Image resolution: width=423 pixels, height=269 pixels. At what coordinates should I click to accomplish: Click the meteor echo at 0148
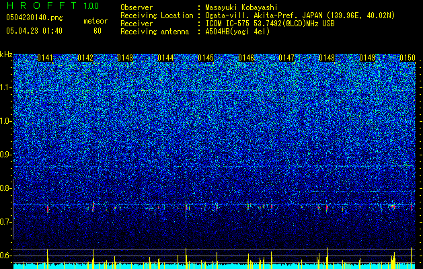click(x=327, y=208)
